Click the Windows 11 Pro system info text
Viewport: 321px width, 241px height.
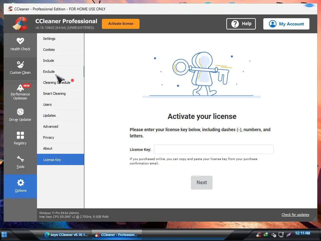pos(59,213)
